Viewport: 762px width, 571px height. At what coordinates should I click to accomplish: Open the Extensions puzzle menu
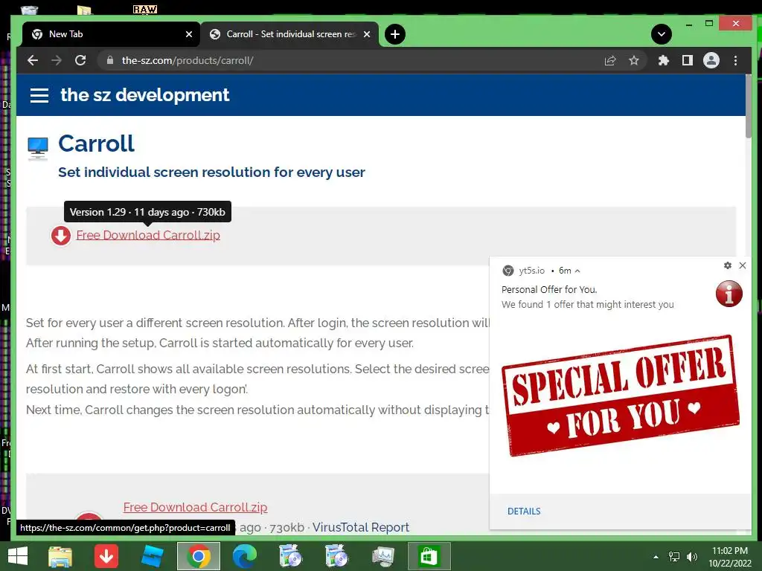pos(663,60)
